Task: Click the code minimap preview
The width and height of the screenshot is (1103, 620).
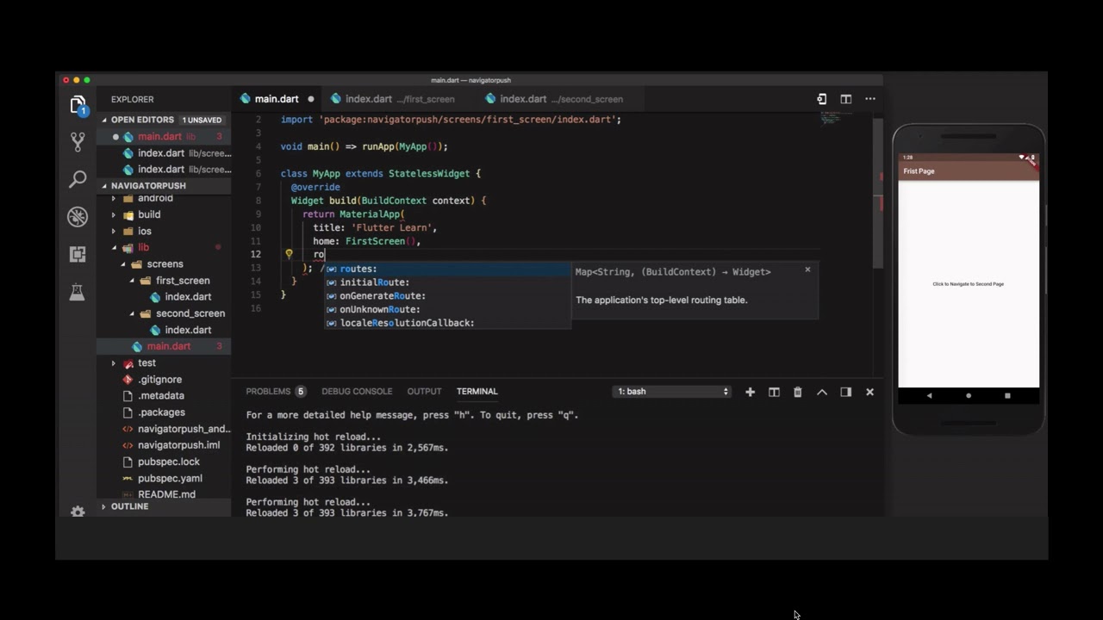Action: point(831,119)
